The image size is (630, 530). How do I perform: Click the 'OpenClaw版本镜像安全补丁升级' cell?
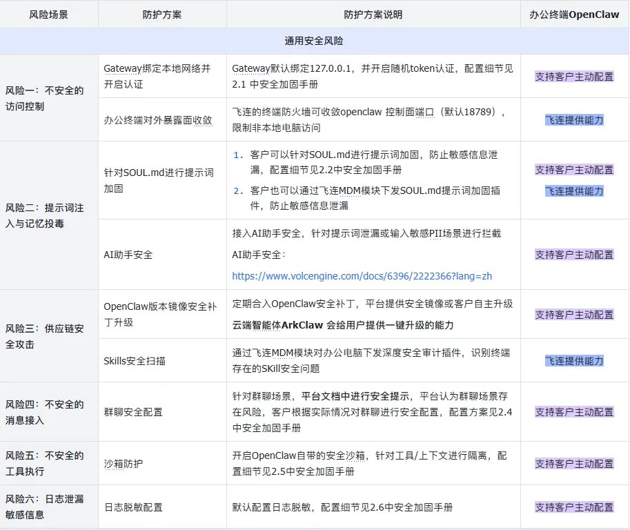pyautogui.click(x=162, y=314)
